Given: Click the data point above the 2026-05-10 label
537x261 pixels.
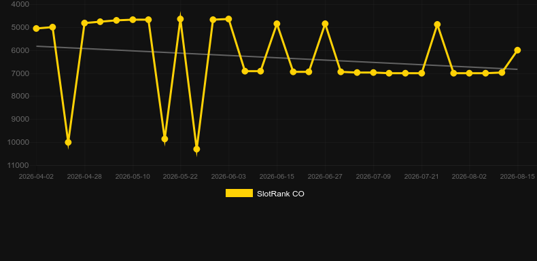Looking at the screenshot, I should pos(133,20).
